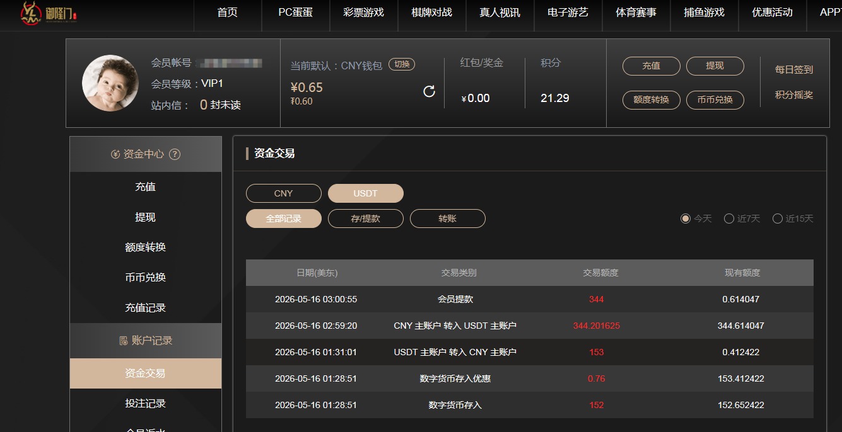Select 资金交易 in the left sidebar
842x432 pixels.
146,373
